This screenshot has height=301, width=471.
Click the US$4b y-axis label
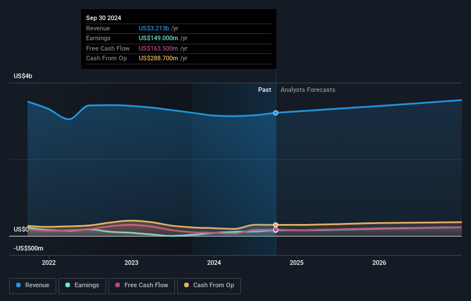23,76
